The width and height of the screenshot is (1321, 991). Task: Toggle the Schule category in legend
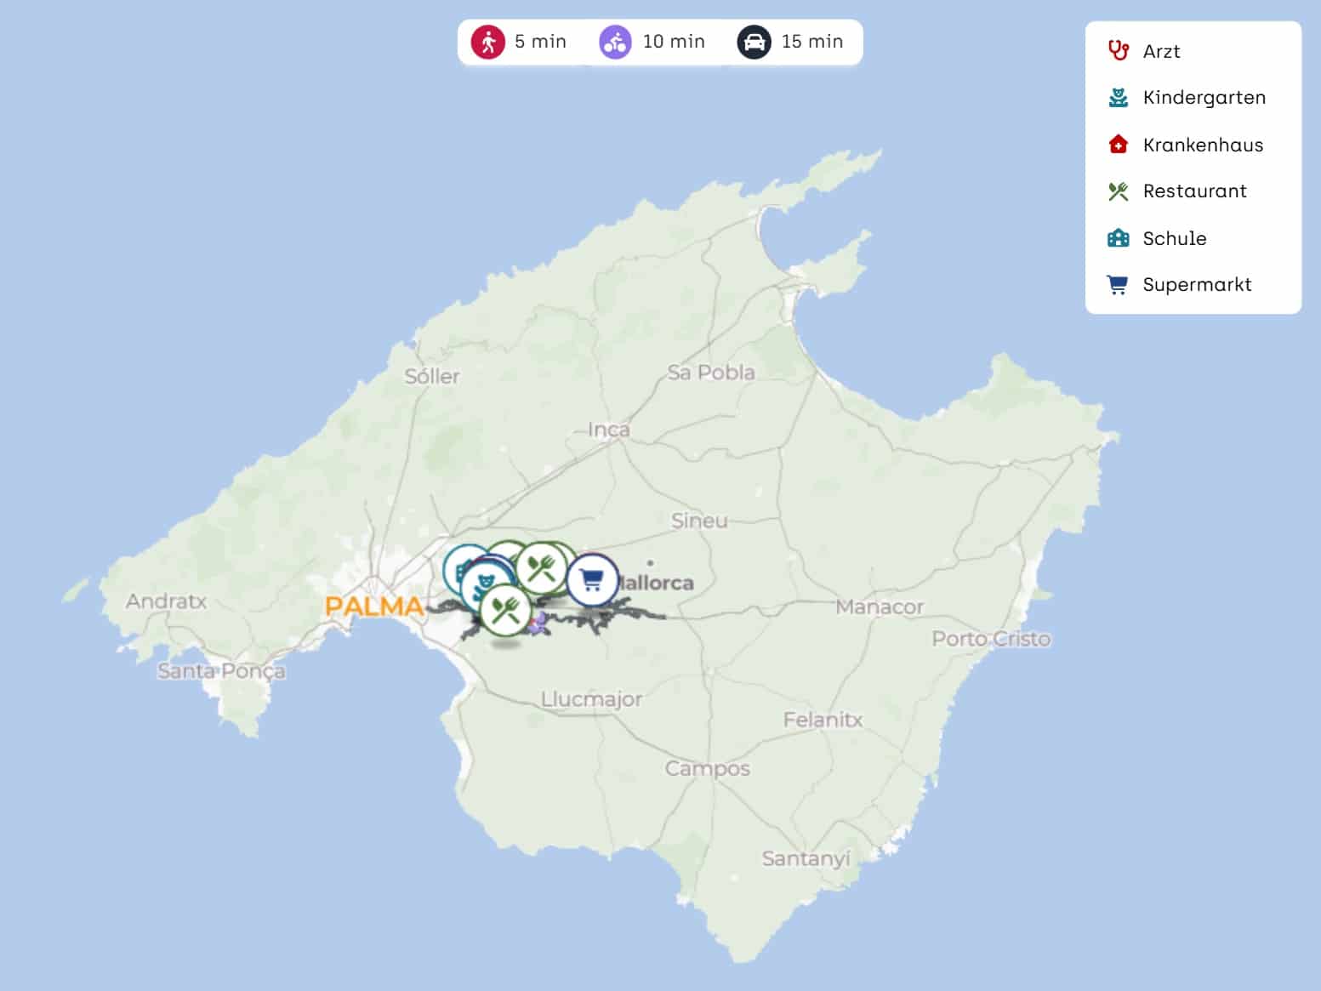click(1174, 238)
